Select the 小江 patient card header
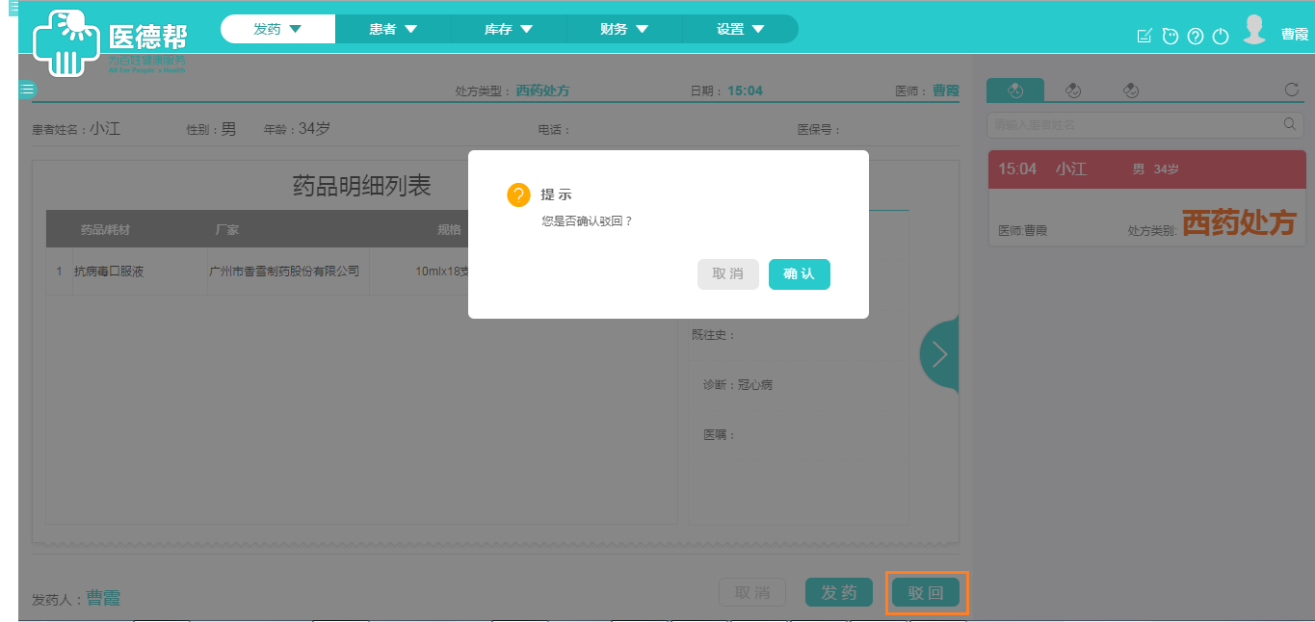This screenshot has width=1315, height=622. (1147, 169)
